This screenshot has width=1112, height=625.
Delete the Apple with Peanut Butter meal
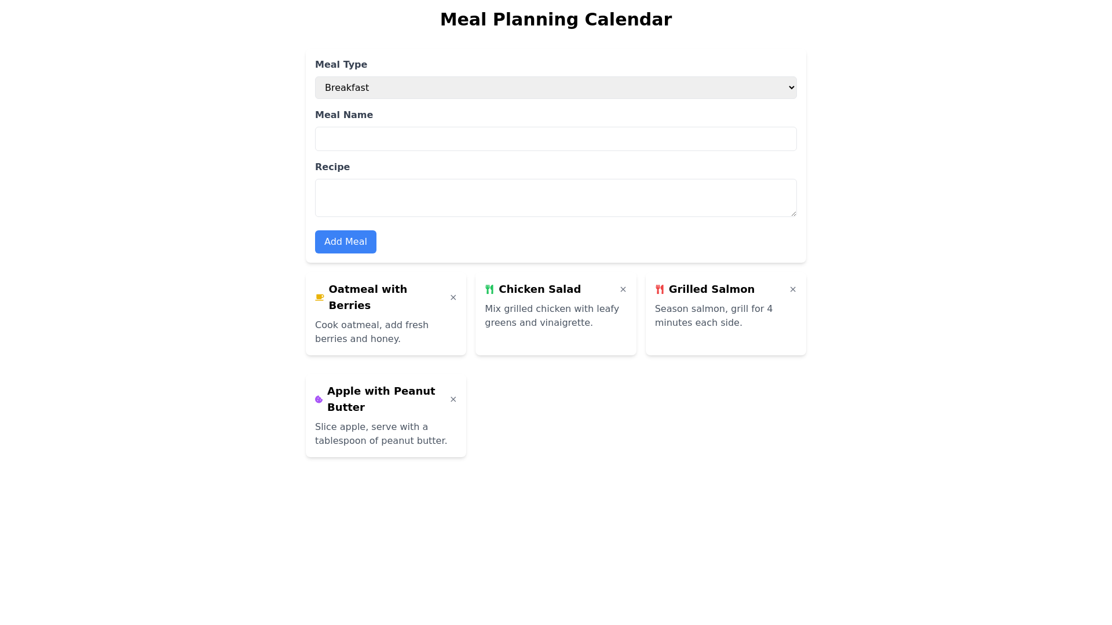(453, 399)
